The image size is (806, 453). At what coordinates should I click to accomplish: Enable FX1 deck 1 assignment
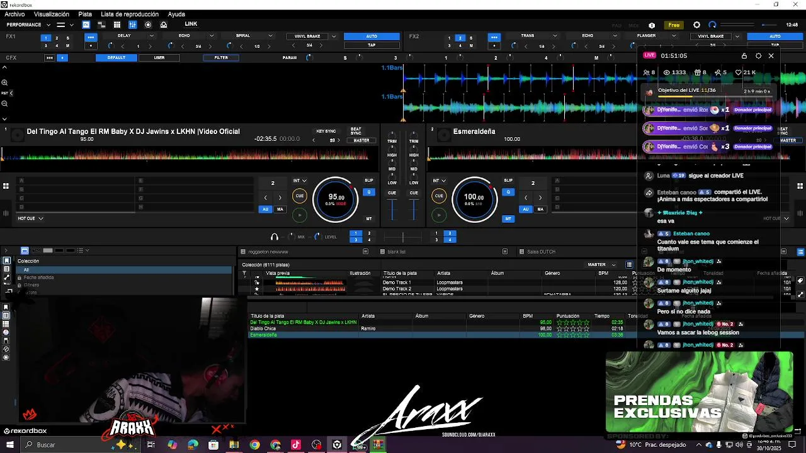click(x=45, y=38)
